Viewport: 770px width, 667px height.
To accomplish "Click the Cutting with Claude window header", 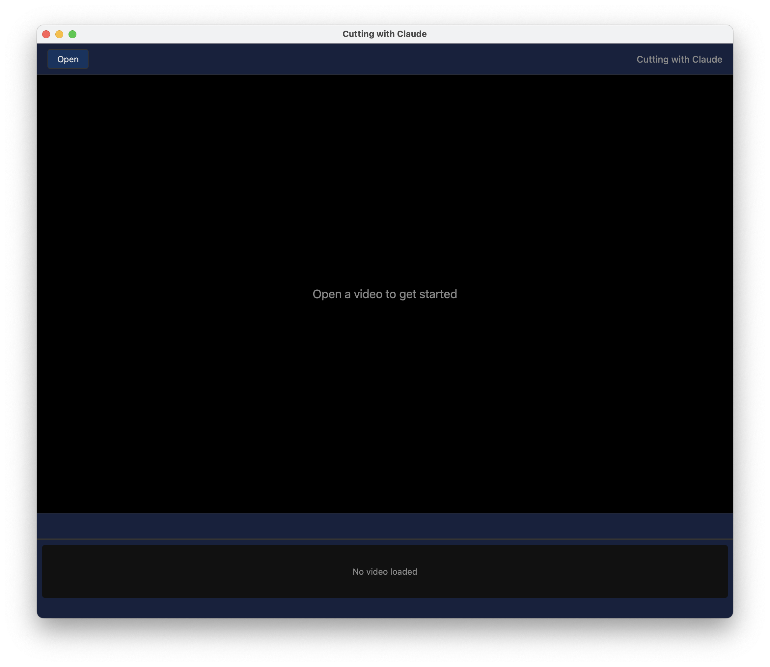I will click(385, 34).
